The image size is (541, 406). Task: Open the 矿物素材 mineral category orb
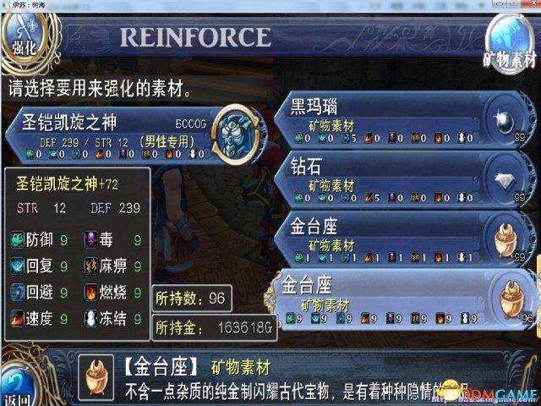510,43
